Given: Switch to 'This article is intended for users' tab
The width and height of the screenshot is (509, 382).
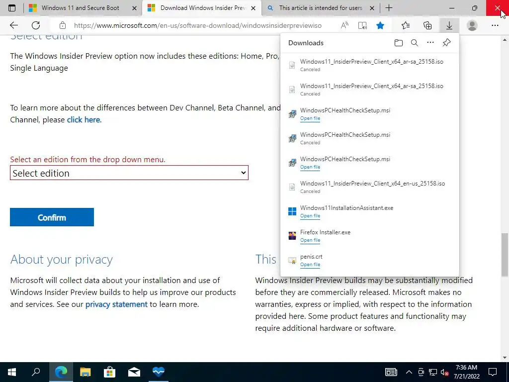Looking at the screenshot, I should pos(321,8).
